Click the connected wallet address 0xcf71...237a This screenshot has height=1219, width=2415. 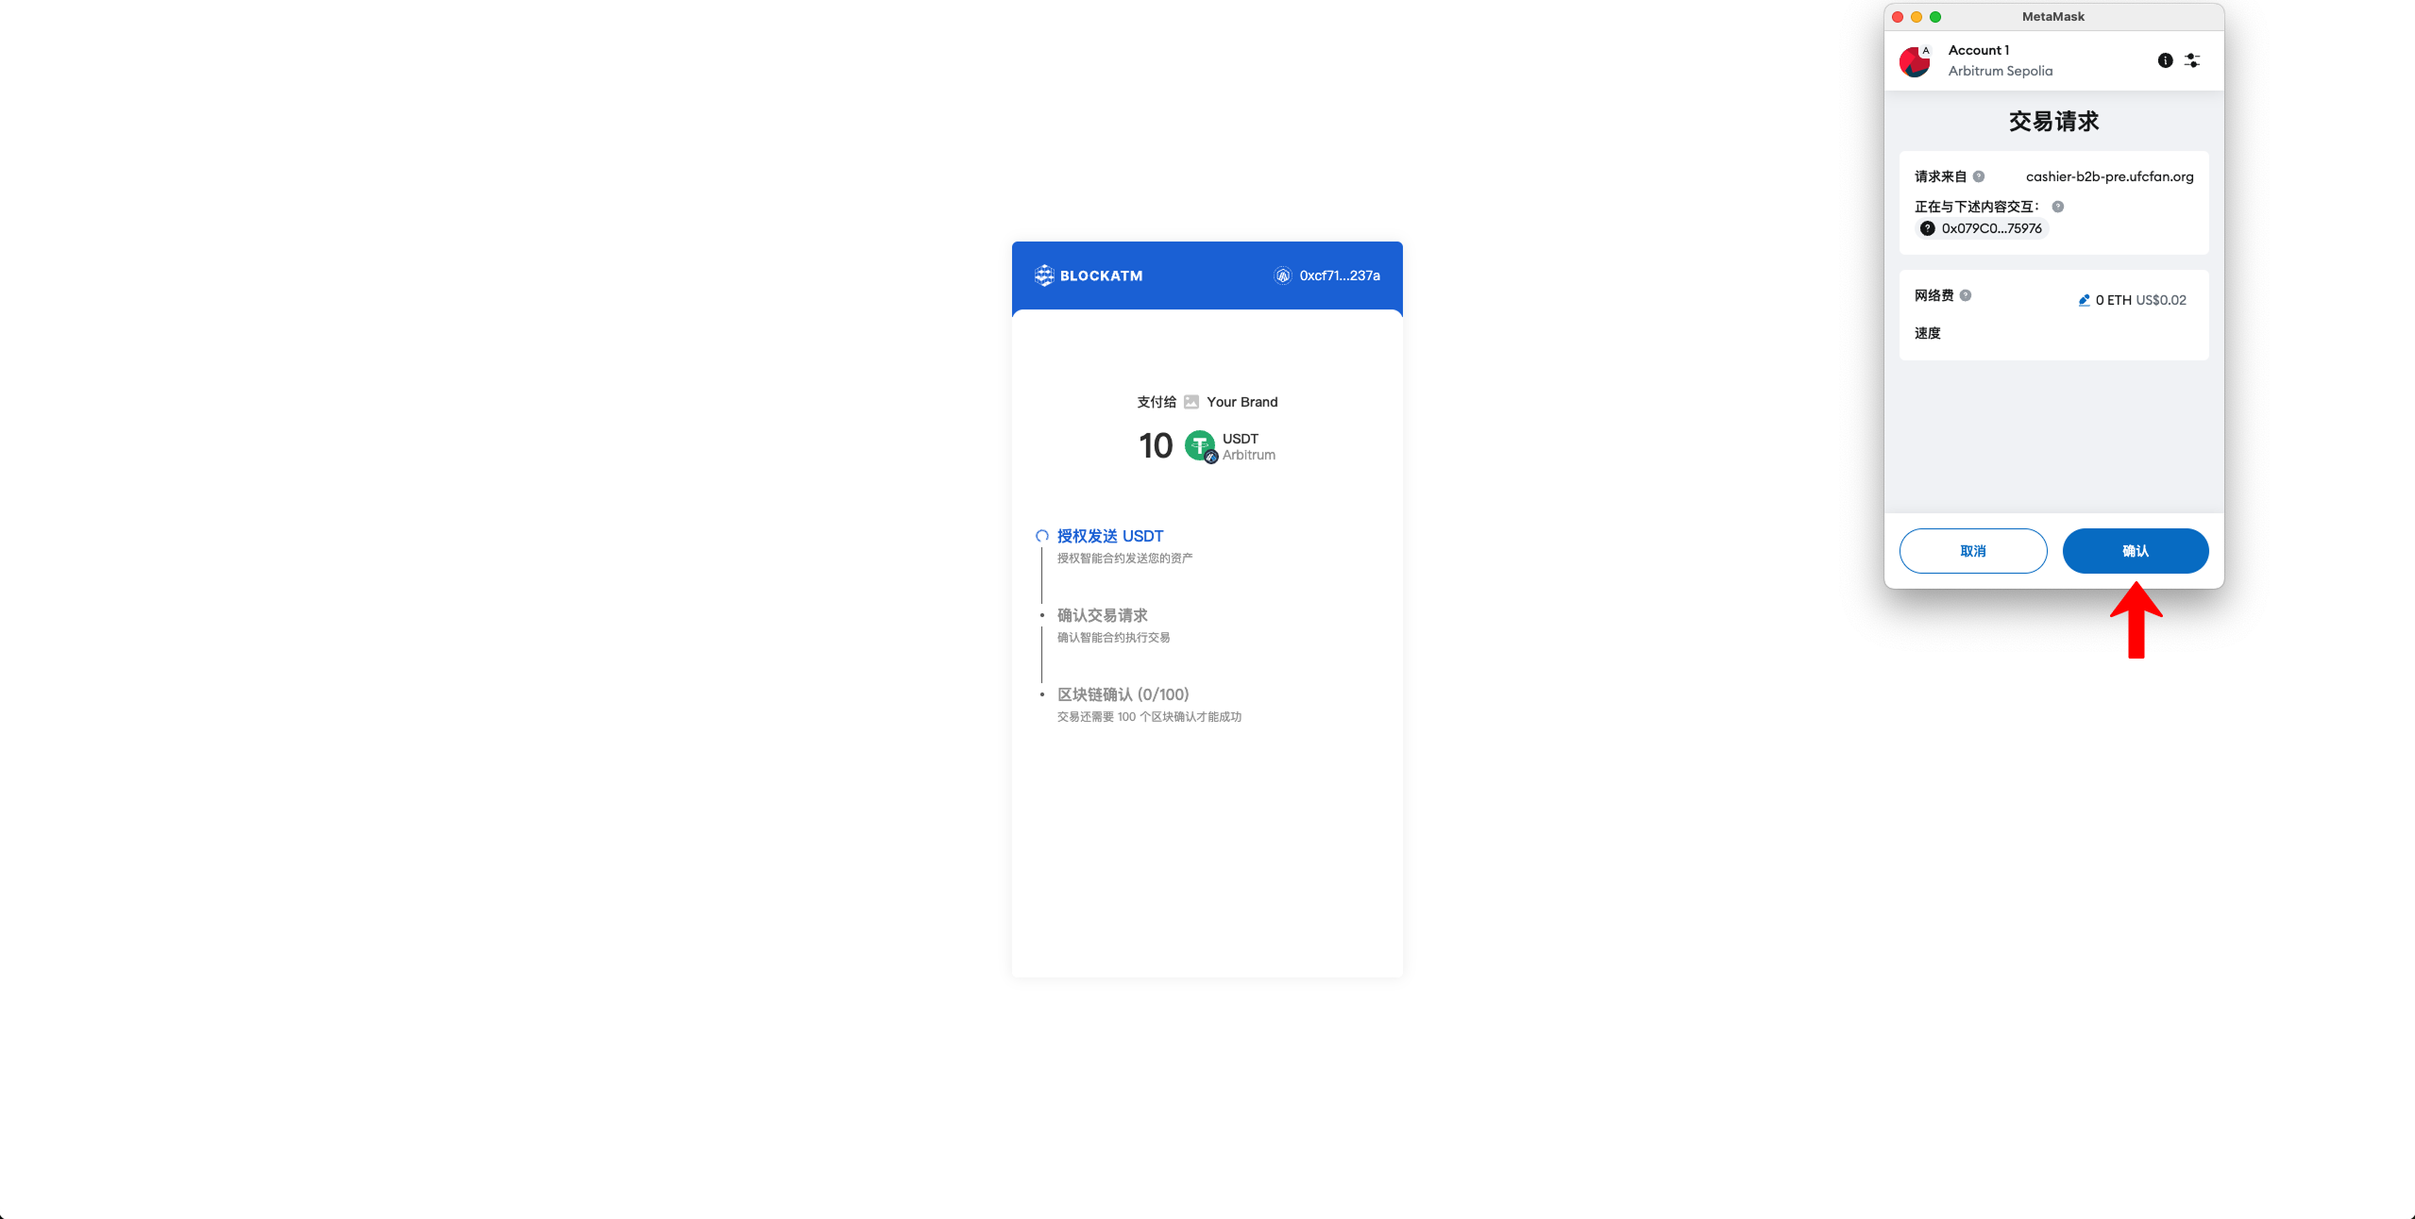point(1340,276)
